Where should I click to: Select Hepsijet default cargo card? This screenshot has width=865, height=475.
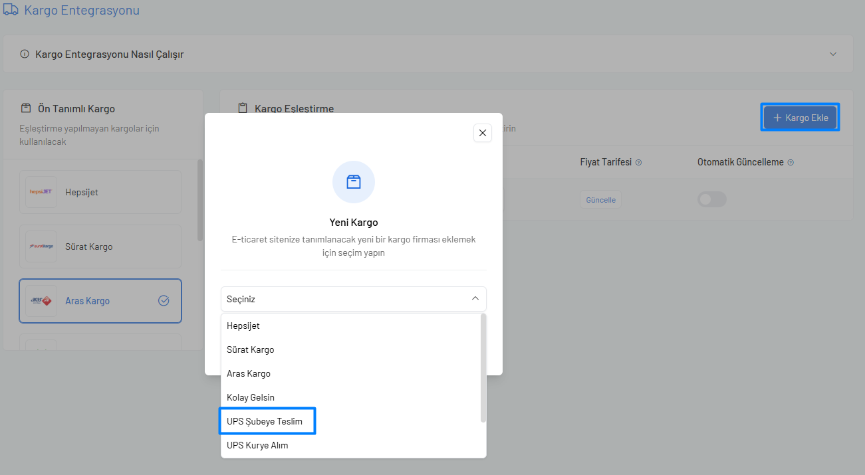[x=100, y=192]
